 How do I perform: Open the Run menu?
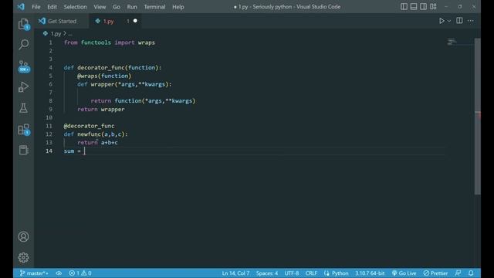tap(132, 7)
